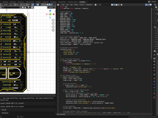The image size is (158, 118).
Task: Click the red X axis on navigation gizmo
Action: pos(54,14)
